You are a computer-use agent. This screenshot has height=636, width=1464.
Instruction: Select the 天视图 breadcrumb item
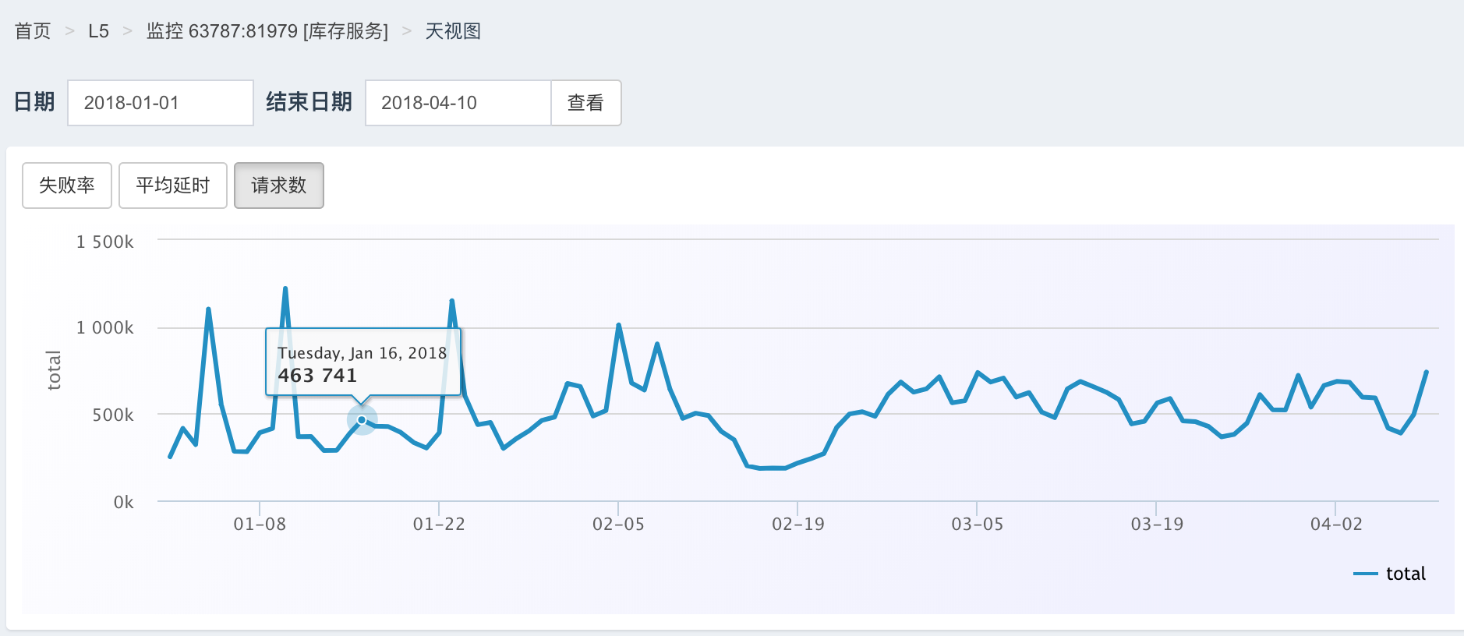(x=452, y=31)
